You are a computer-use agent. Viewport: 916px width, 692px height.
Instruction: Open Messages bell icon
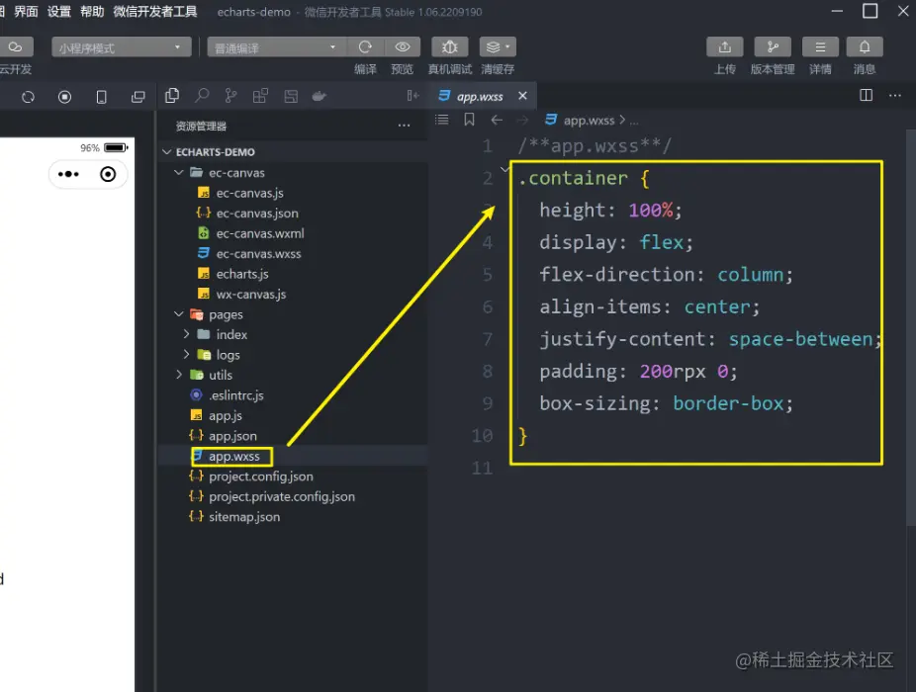pos(864,46)
